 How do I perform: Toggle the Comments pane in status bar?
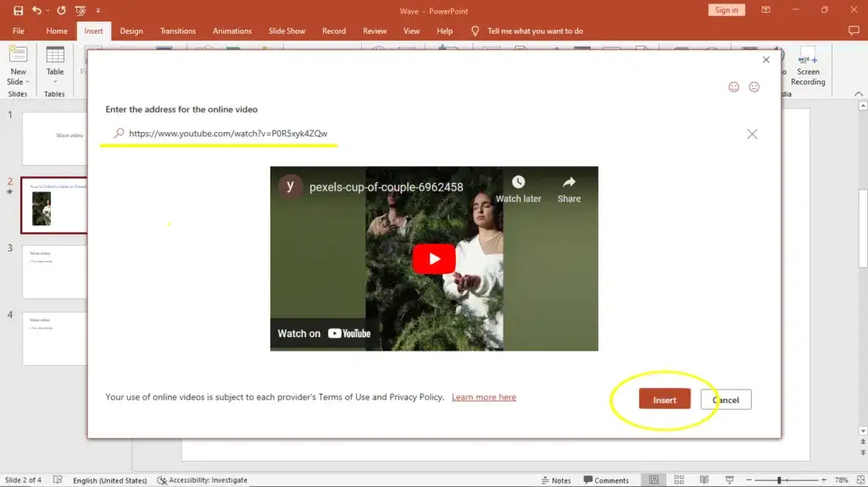pyautogui.click(x=606, y=480)
